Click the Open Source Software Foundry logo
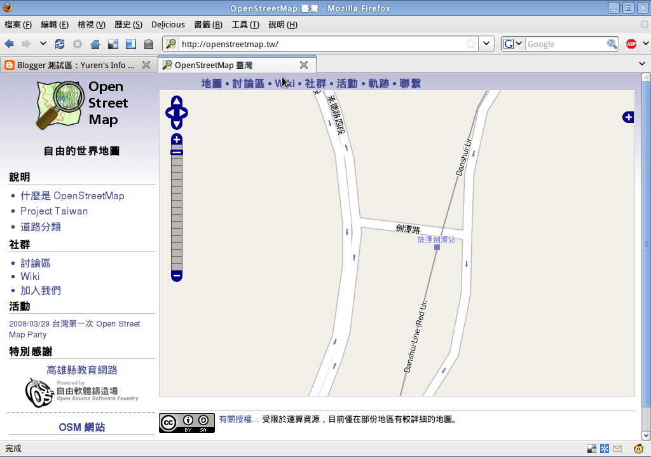Viewport: 651px width, 457px height. (82, 393)
